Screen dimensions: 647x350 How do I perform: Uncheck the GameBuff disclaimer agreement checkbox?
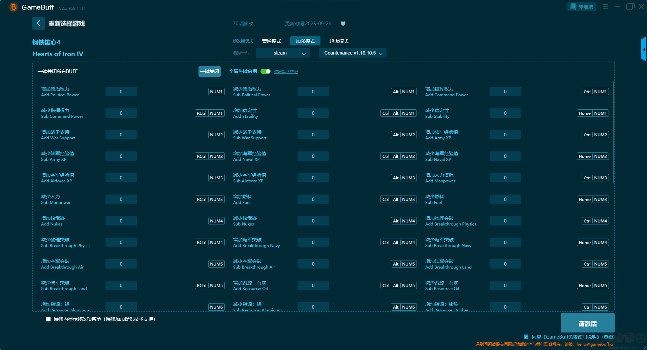pyautogui.click(x=526, y=337)
